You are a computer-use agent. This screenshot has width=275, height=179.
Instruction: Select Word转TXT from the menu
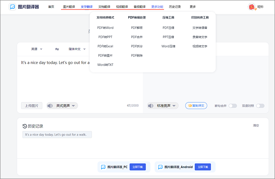coord(105,65)
